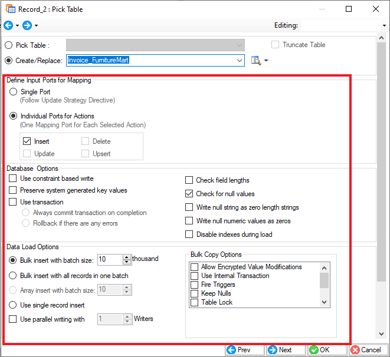
Task: Select the Single Port radio button
Action: coord(14,92)
